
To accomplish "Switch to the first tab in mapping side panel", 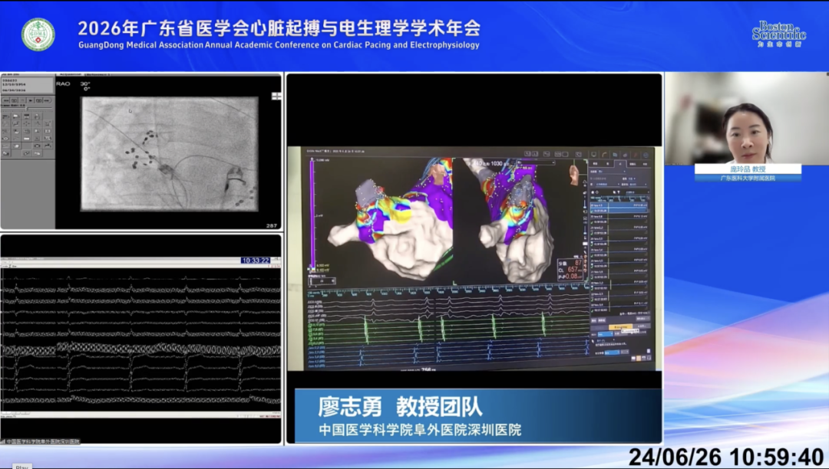I will tap(596, 163).
